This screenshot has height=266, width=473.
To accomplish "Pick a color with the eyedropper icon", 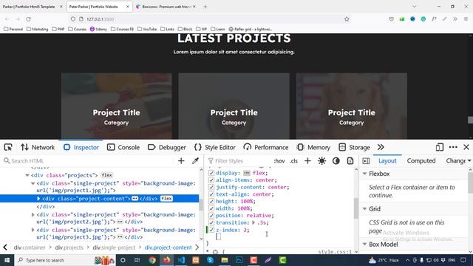I will (x=195, y=161).
